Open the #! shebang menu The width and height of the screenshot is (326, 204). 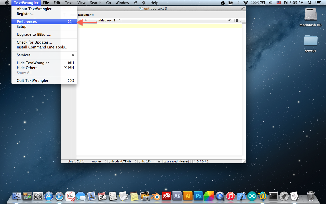(x=135, y=3)
